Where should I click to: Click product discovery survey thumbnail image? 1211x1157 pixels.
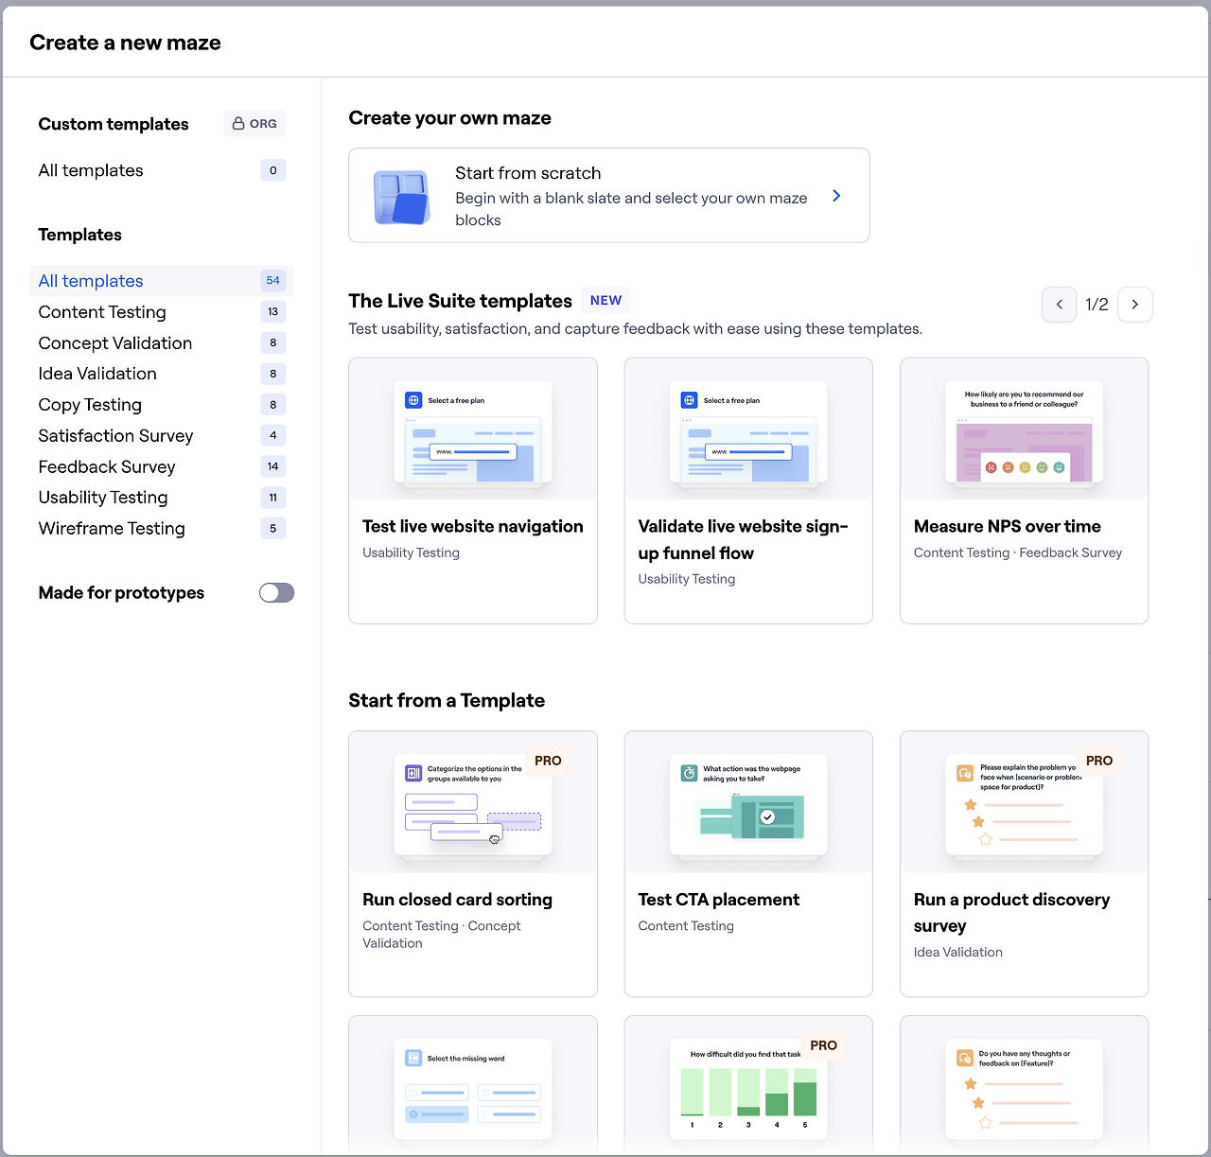point(1025,802)
